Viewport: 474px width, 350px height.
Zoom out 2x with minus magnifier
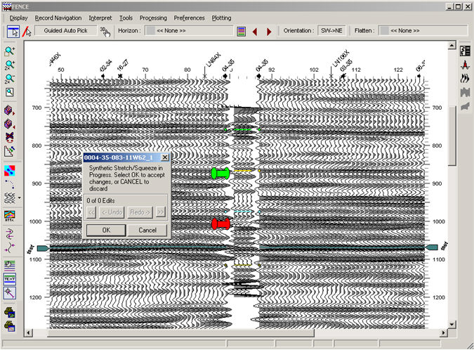(10, 79)
